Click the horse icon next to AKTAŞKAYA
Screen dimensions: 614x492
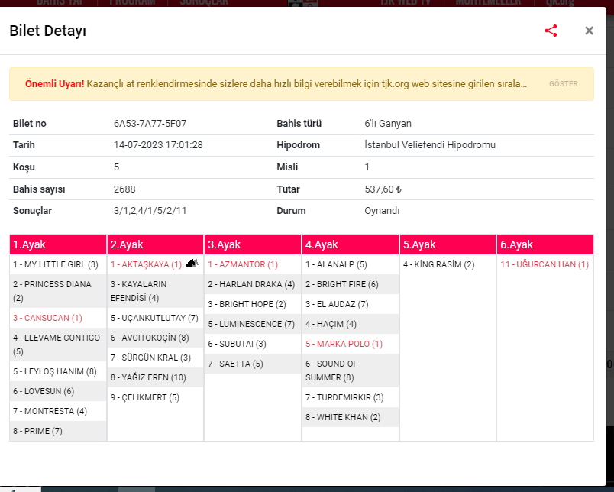tap(192, 264)
